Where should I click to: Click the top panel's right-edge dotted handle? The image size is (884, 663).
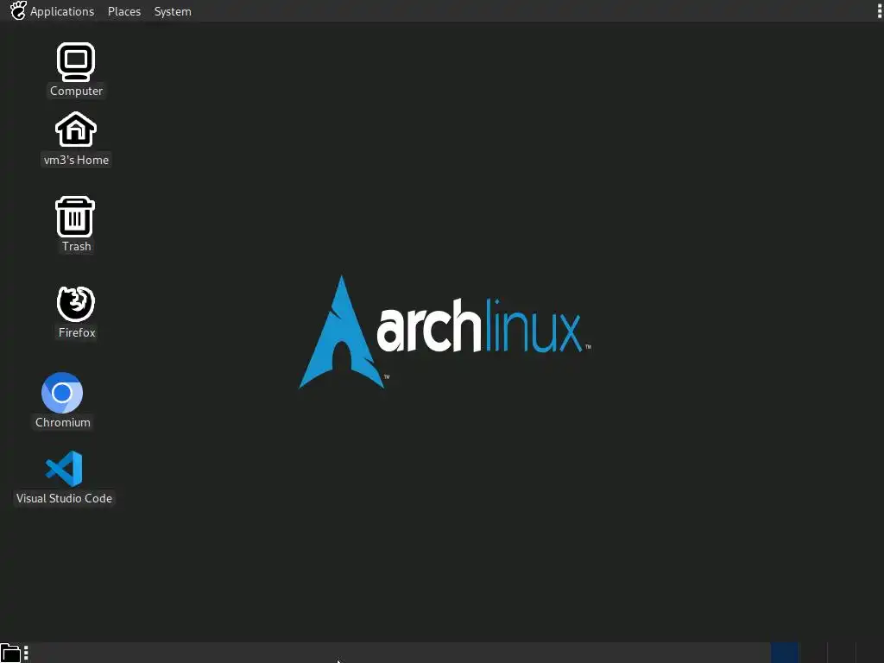(878, 11)
